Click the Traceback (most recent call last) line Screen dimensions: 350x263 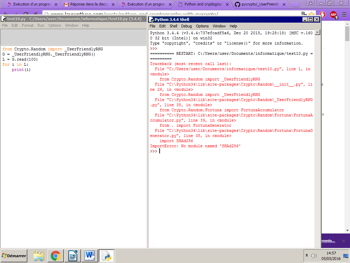click(190, 64)
